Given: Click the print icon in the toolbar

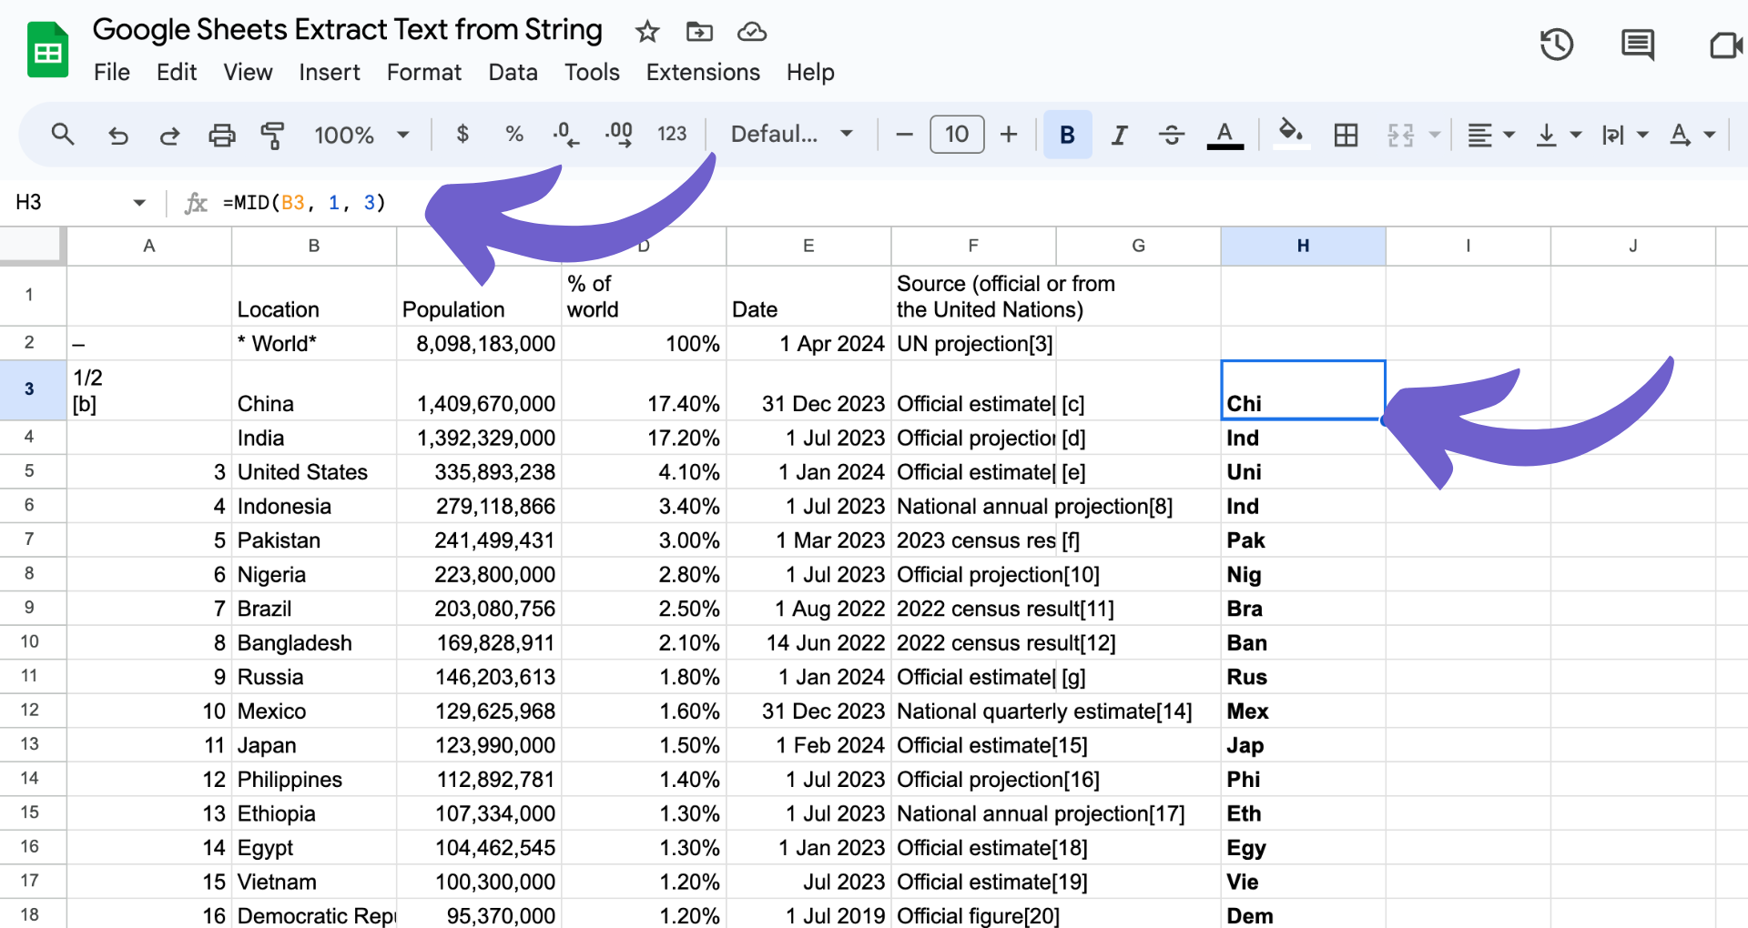Looking at the screenshot, I should (x=221, y=136).
